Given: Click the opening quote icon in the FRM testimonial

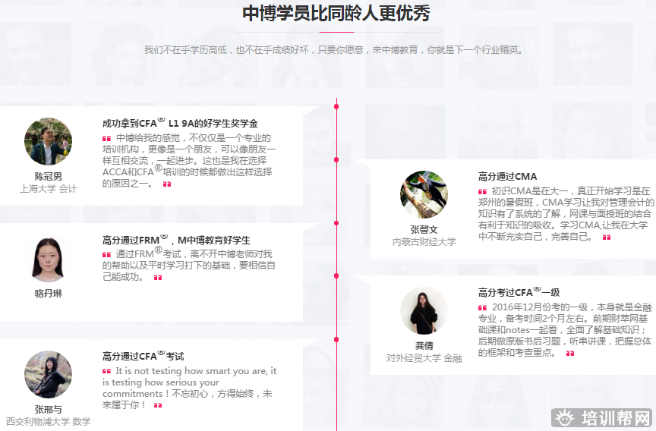Looking at the screenshot, I should coord(107,254).
